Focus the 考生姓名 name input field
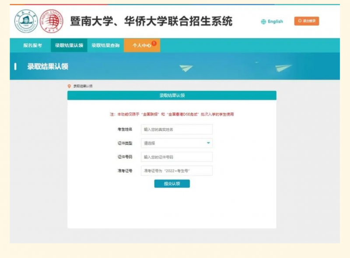 coord(177,130)
